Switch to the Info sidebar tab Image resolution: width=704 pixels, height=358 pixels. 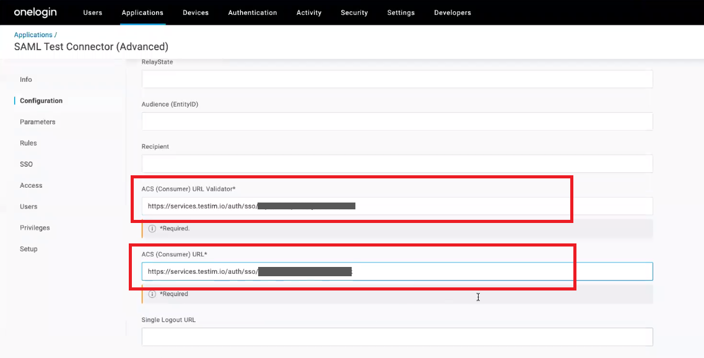(26, 80)
